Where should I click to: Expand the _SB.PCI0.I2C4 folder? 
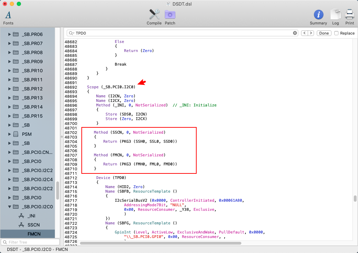tap(9, 179)
